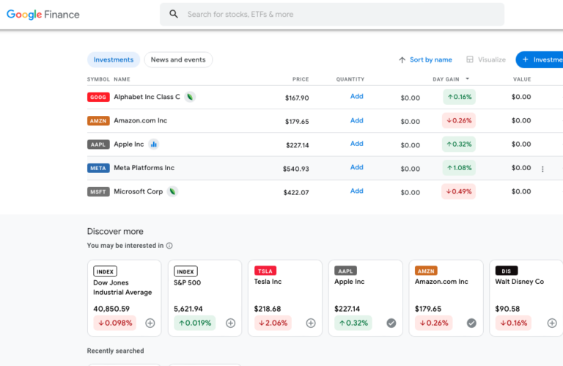Viewport: 563px width, 366px height.
Task: Open more options menu for Meta row
Action: pyautogui.click(x=542, y=169)
